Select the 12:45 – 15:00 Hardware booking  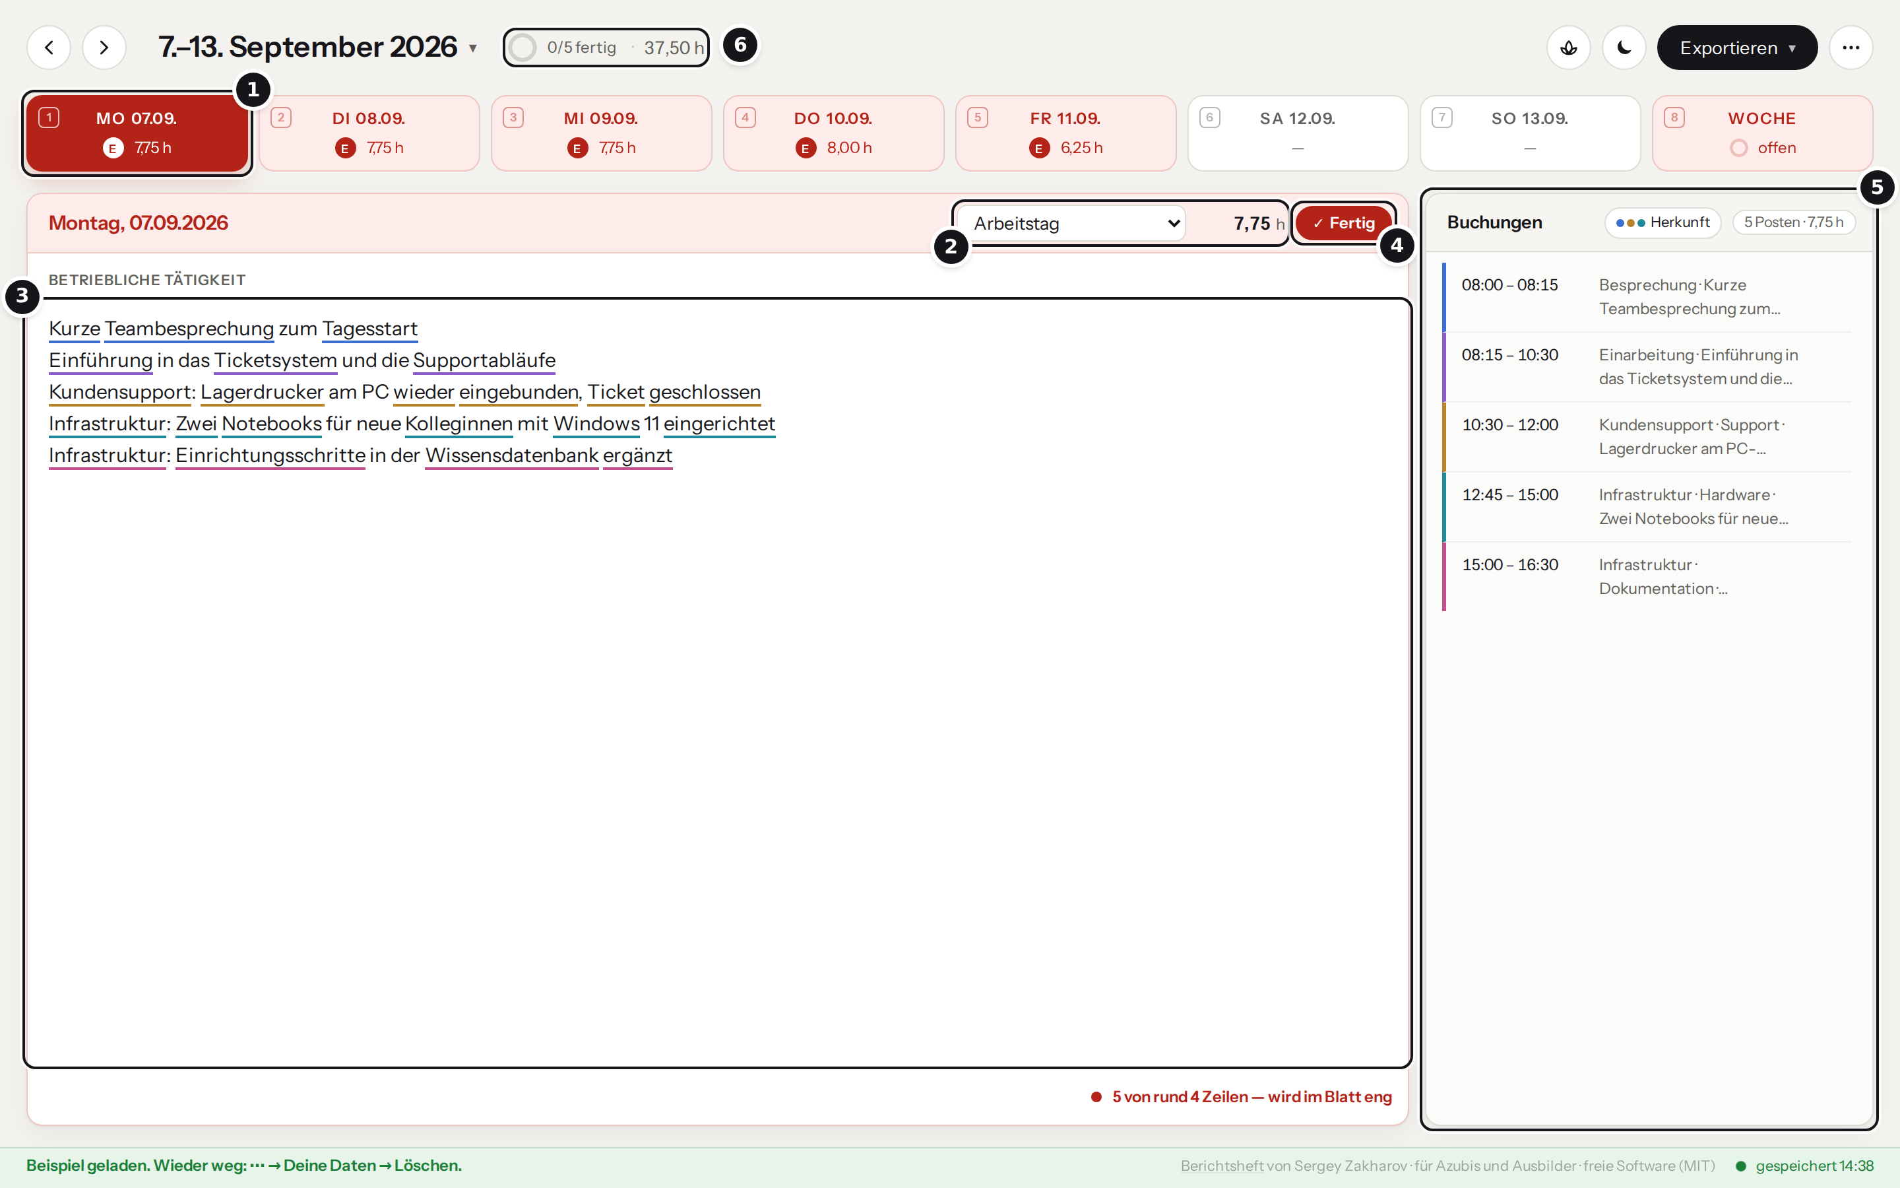(1647, 507)
